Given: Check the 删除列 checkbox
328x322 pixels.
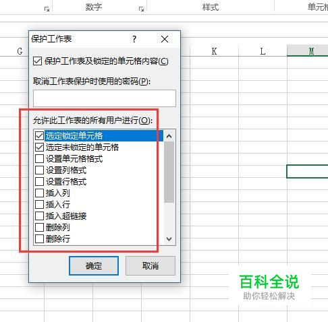Looking at the screenshot, I should click(x=39, y=228).
